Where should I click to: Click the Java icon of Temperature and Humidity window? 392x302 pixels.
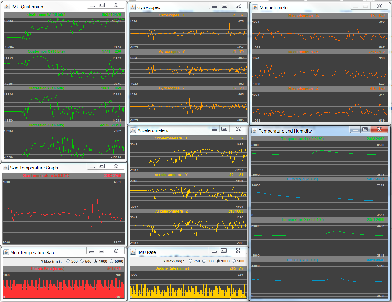pyautogui.click(x=254, y=131)
